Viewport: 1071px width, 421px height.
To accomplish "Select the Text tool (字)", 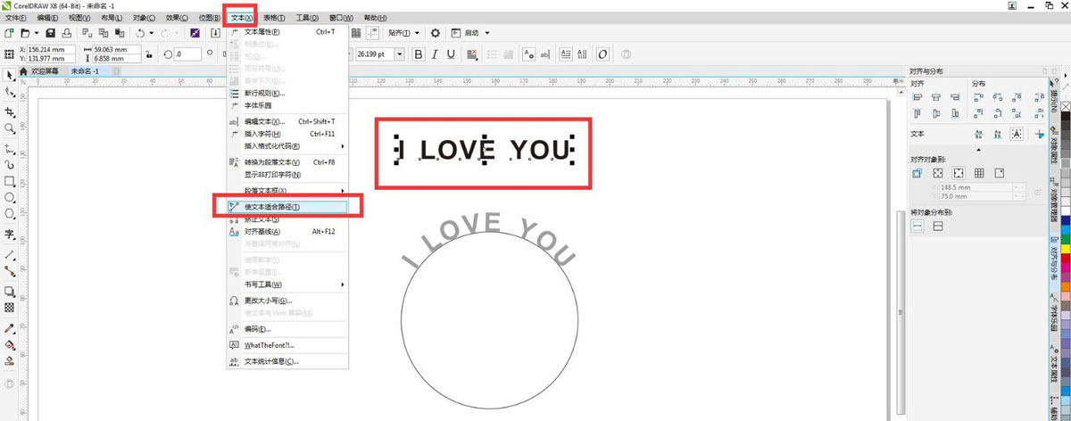I will (10, 235).
